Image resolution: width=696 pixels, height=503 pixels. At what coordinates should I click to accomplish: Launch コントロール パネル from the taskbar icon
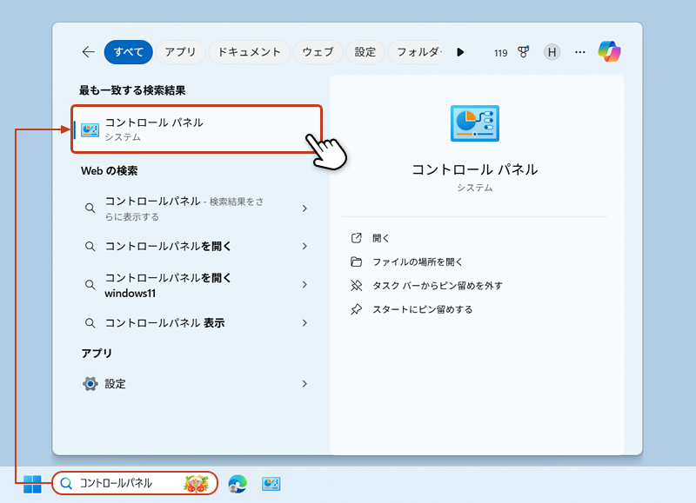(271, 484)
